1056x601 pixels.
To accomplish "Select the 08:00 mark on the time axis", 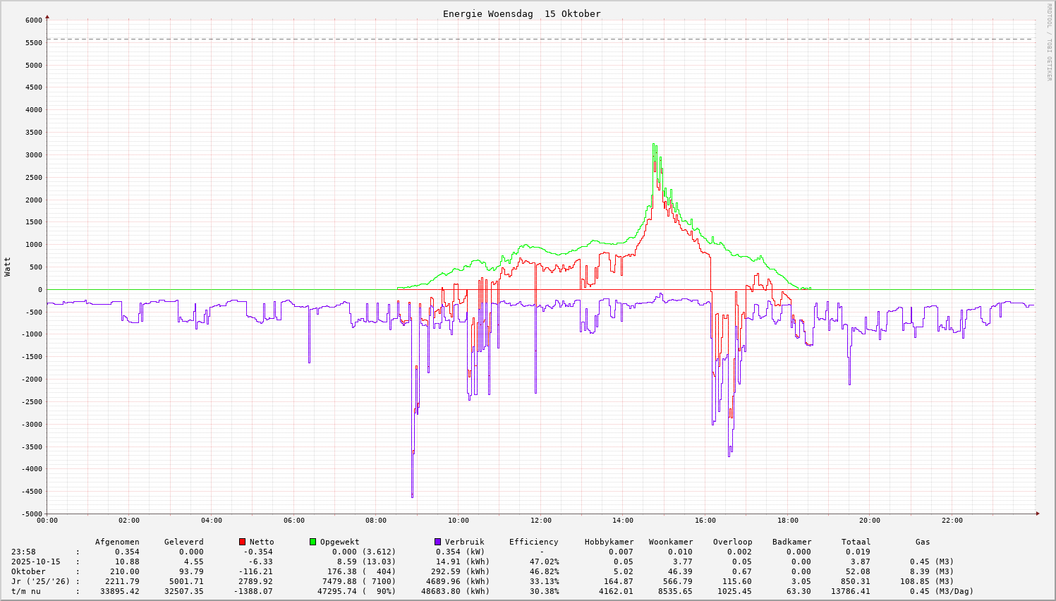I will click(x=376, y=521).
